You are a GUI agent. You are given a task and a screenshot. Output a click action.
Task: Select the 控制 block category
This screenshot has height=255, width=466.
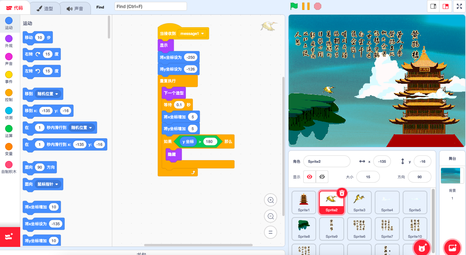pyautogui.click(x=9, y=95)
